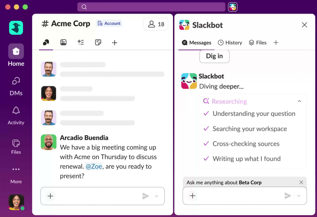
Task: Switch to Slackbot History tab
Action: coord(230,43)
